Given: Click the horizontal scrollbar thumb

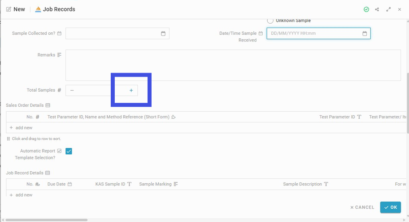Looking at the screenshot, I should [46, 220].
